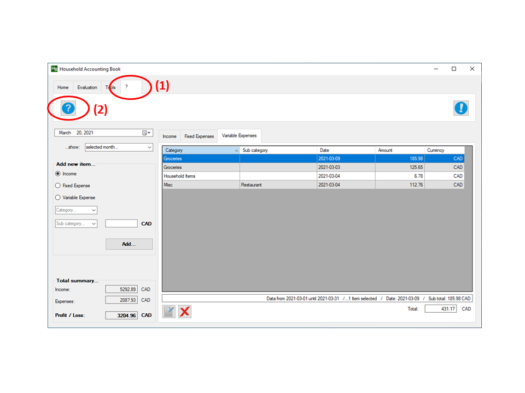Select the Income radio button
The image size is (525, 393).
[x=58, y=174]
